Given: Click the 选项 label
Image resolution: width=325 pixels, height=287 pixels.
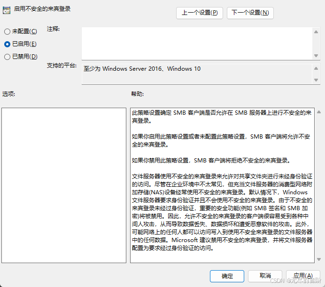Looking at the screenshot, I should [x=8, y=94].
